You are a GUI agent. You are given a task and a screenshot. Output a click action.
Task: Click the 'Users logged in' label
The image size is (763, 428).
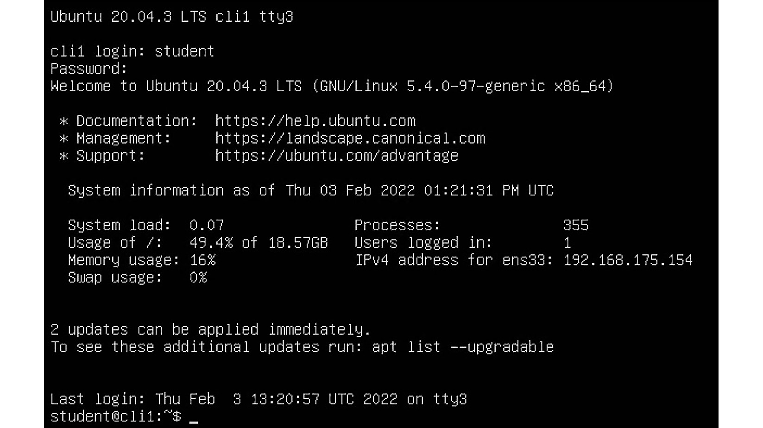coord(423,243)
